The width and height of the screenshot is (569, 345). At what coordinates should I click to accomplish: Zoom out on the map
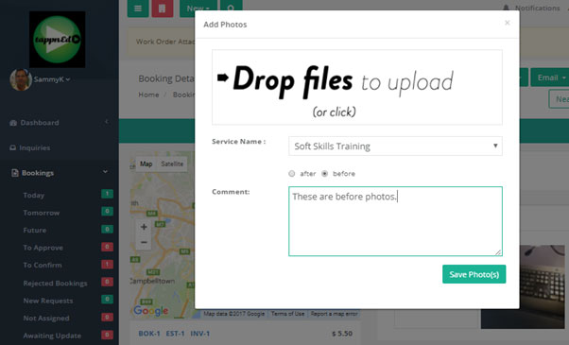click(x=144, y=242)
